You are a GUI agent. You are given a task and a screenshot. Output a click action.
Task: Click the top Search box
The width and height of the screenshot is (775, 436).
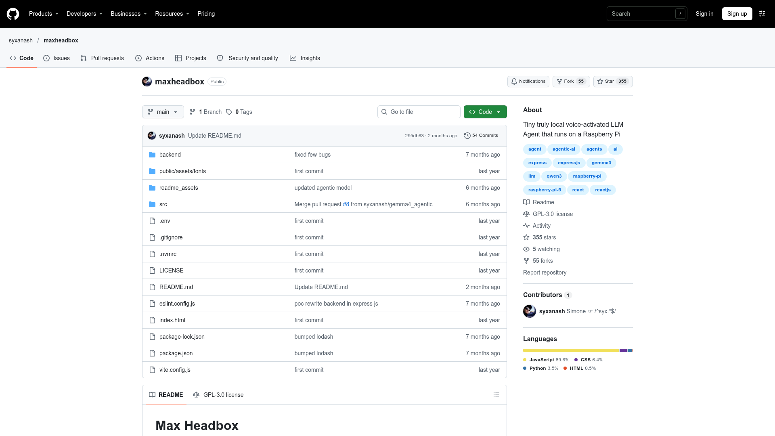pos(647,14)
